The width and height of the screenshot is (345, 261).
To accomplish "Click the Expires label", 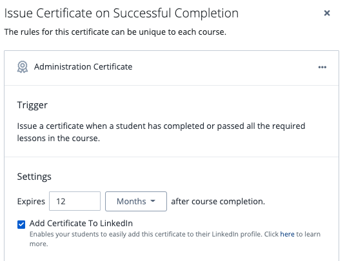I will (31, 202).
